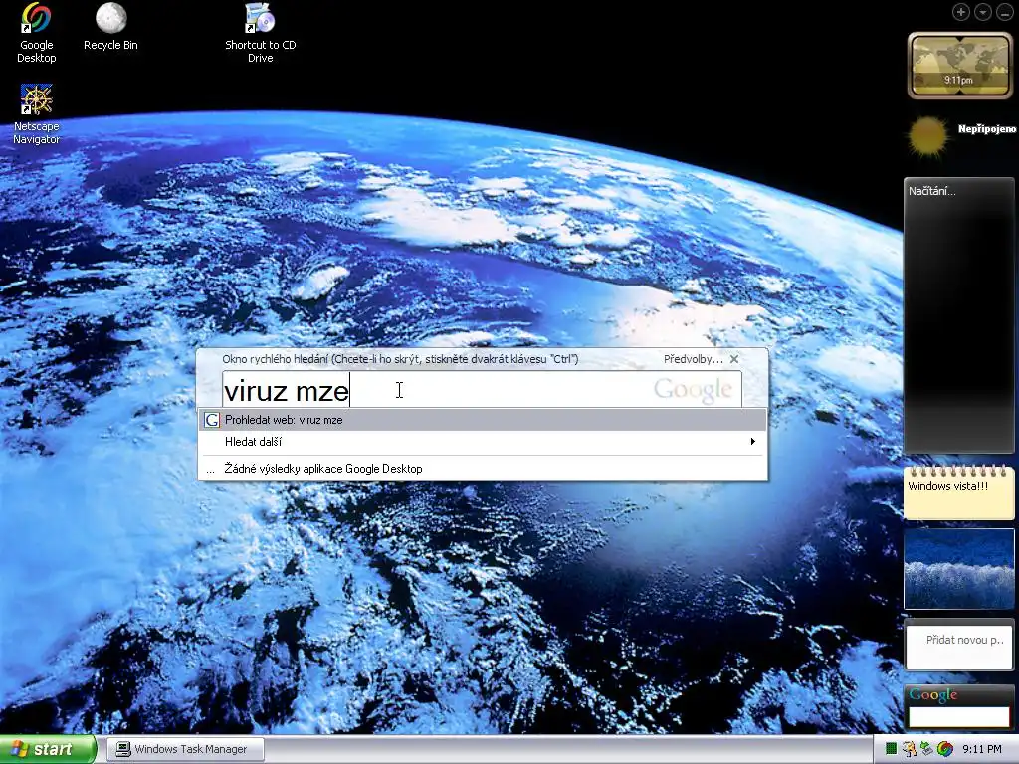Click Žádné výsledky aplikace Google Desktop row
The height and width of the screenshot is (764, 1019).
coord(483,469)
